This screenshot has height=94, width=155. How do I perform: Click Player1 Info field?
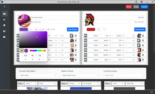pos(131,36)
